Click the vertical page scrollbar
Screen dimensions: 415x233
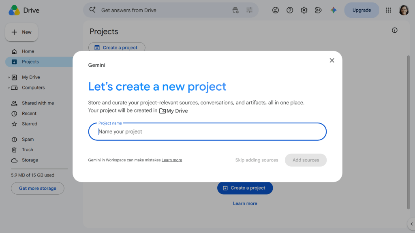409,132
